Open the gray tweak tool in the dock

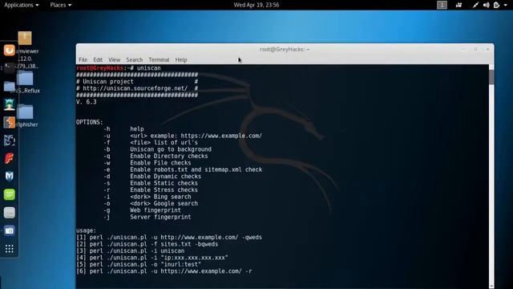click(9, 213)
